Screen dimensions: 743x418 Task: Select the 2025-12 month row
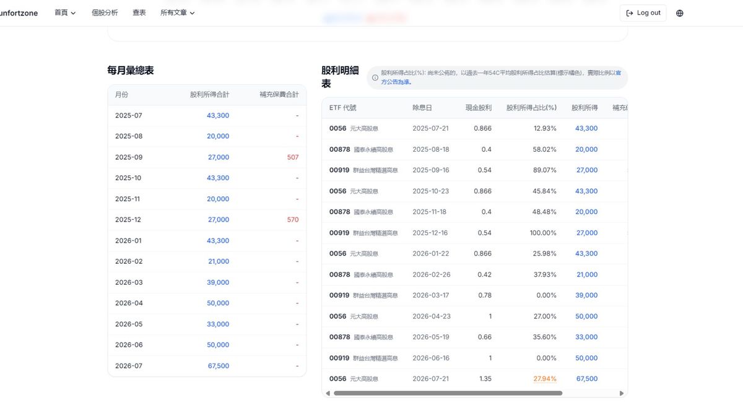tap(207, 220)
